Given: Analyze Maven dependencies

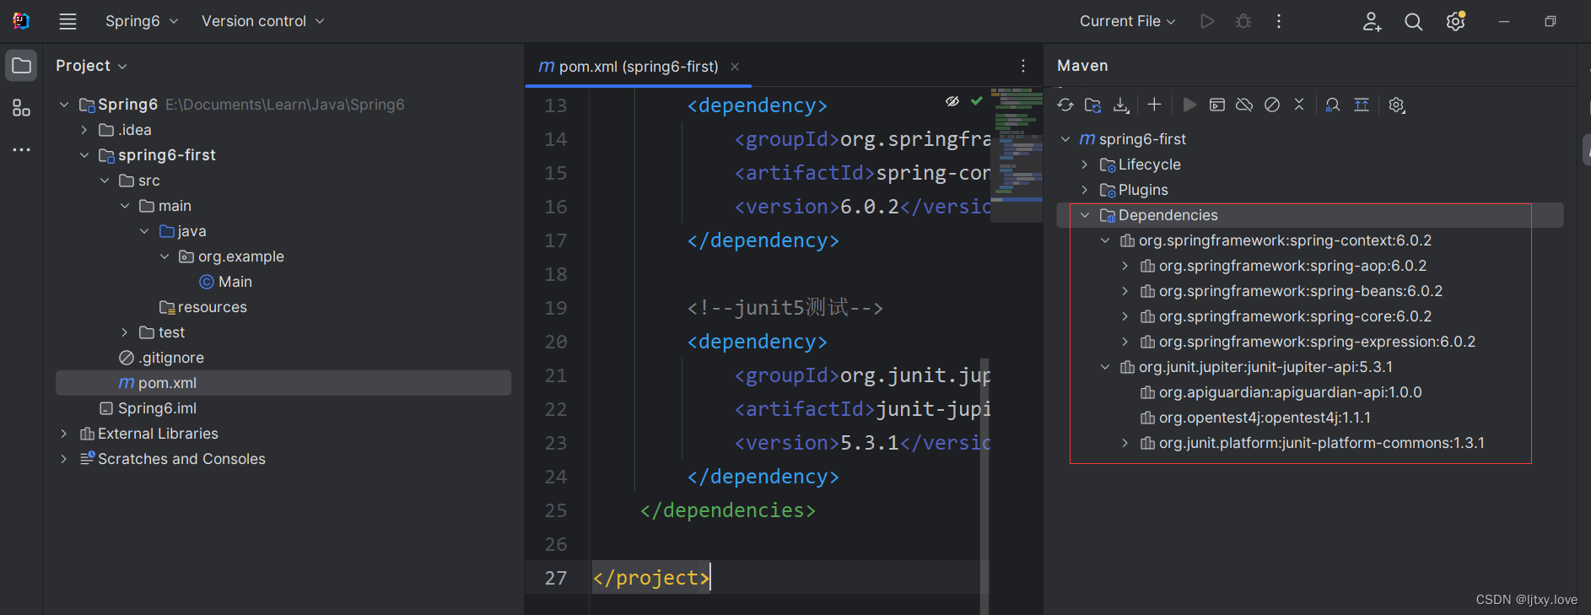Looking at the screenshot, I should pyautogui.click(x=1333, y=105).
